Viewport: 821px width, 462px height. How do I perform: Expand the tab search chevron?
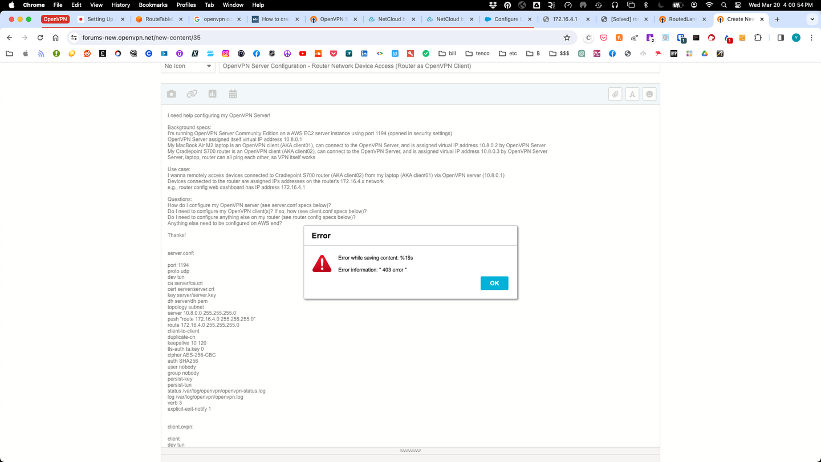pos(812,19)
